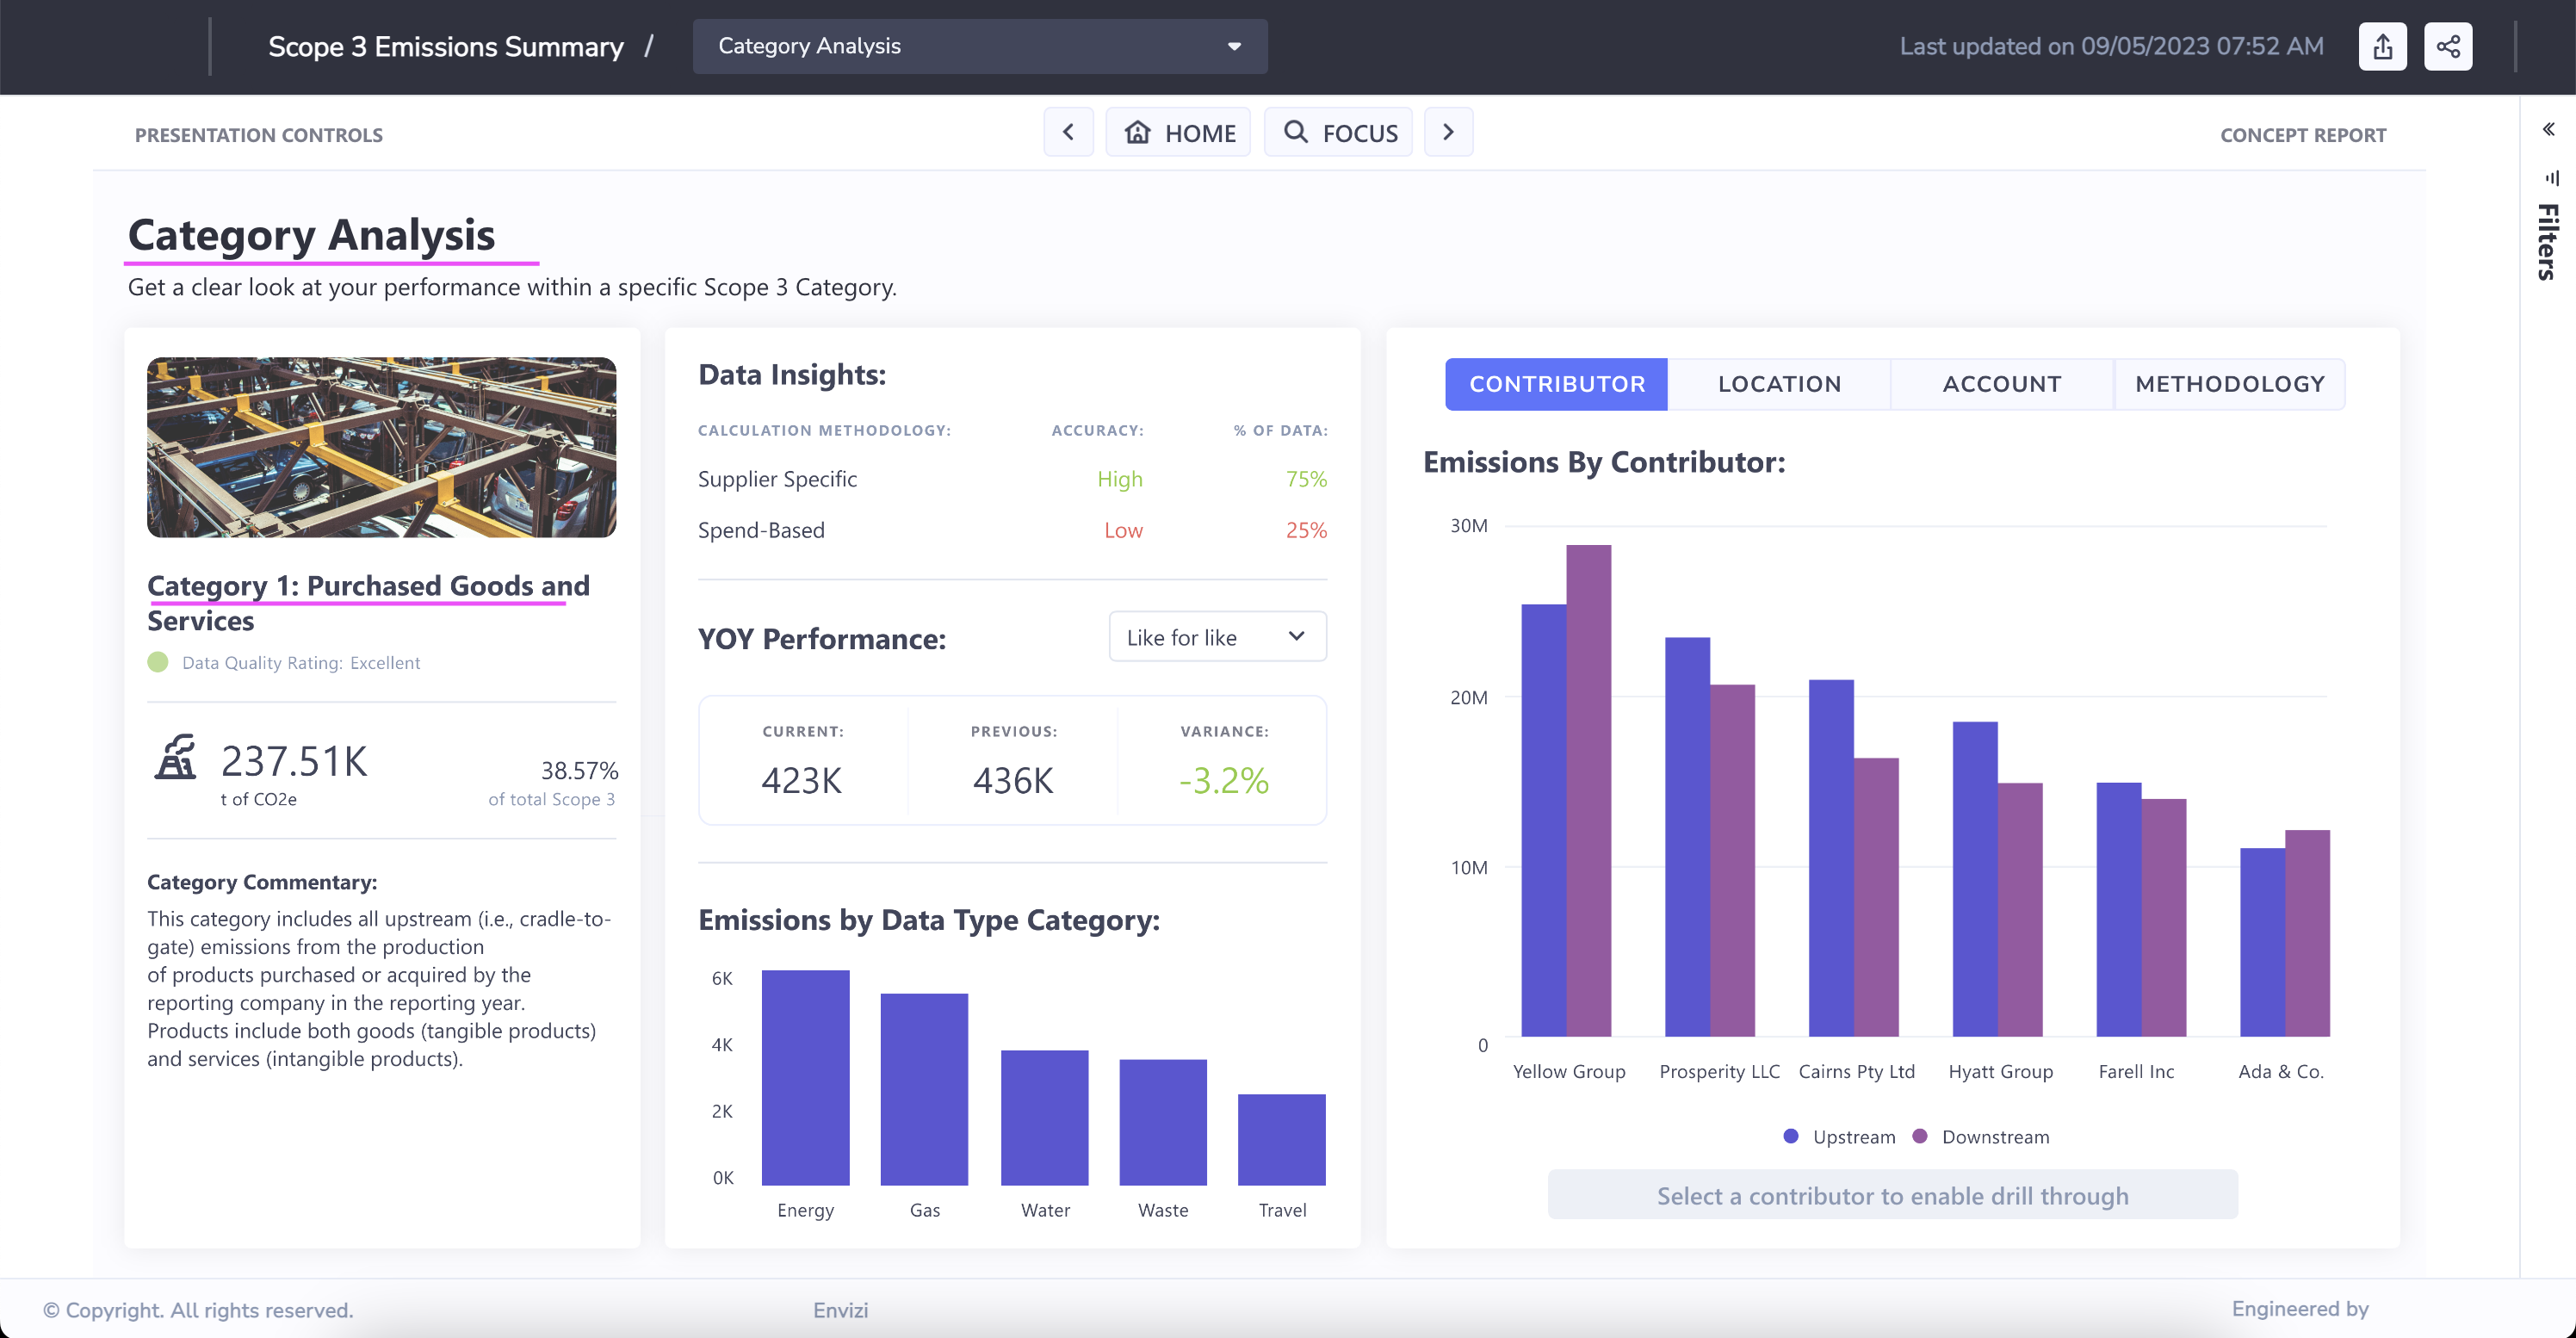Click Select a contributor drill-through button
2576x1338 pixels.
tap(1892, 1195)
